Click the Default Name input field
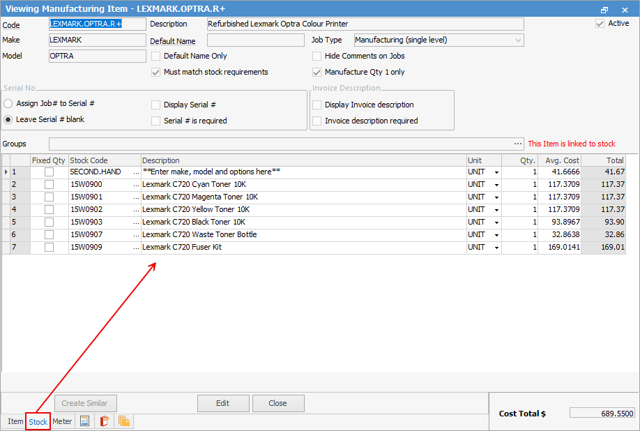This screenshot has width=640, height=431. (256, 40)
